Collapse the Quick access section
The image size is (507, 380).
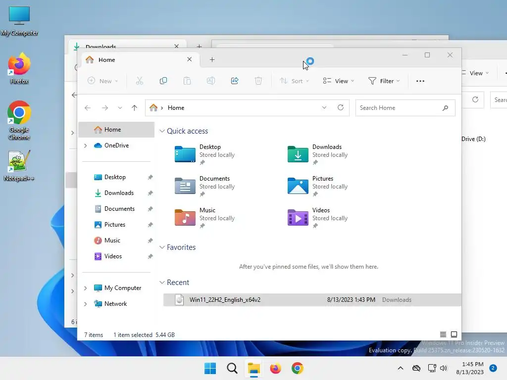pyautogui.click(x=162, y=131)
